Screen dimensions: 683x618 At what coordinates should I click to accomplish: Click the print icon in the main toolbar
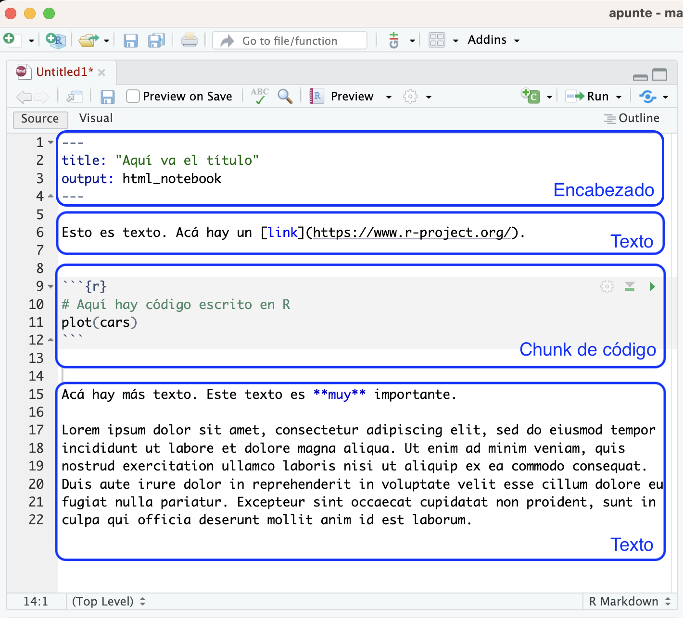click(x=190, y=40)
